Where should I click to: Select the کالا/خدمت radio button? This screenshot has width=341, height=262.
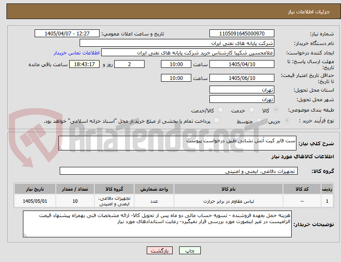coord(220,110)
